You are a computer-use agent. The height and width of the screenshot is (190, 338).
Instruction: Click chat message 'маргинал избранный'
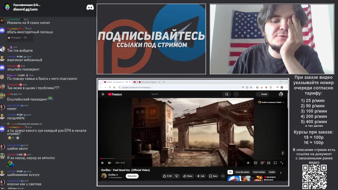25,60
